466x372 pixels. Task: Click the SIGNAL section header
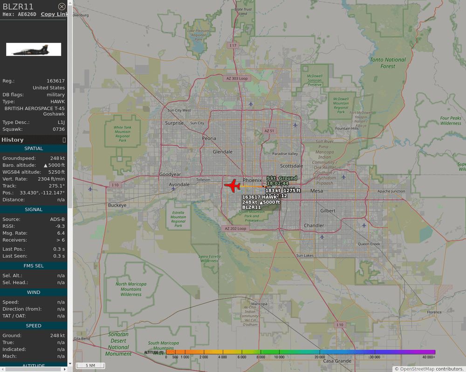pos(34,209)
